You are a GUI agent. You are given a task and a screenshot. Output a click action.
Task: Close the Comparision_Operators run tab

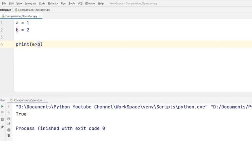coord(45,100)
